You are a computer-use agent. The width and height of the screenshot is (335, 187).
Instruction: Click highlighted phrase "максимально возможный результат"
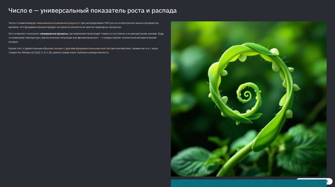pos(58,23)
